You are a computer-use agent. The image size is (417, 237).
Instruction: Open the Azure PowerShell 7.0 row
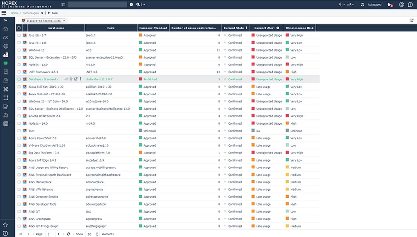(168, 138)
